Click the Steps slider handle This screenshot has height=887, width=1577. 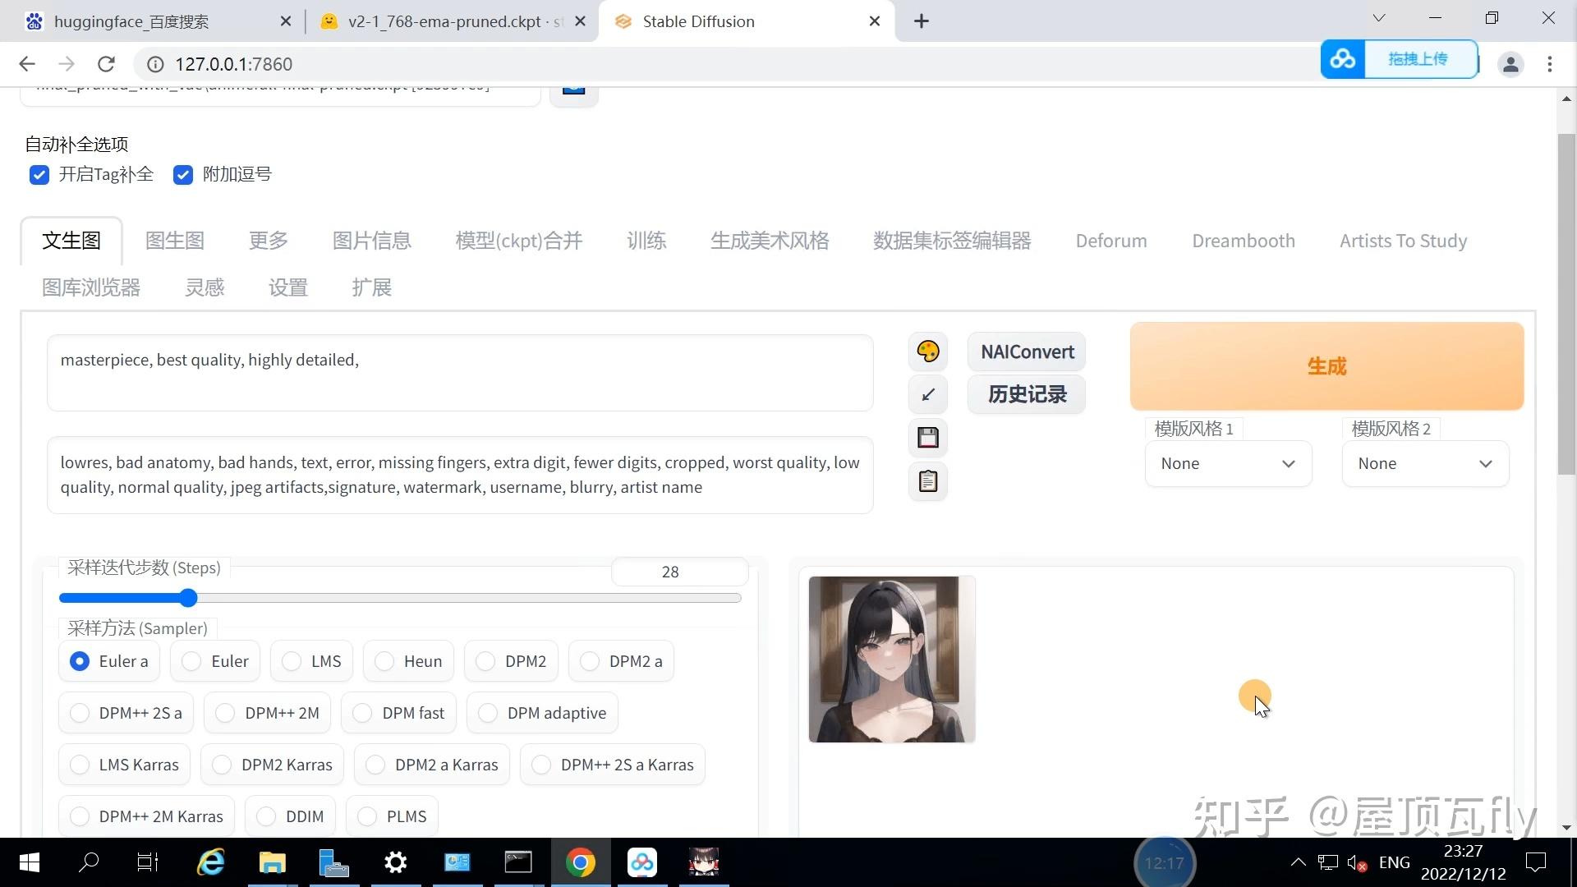pyautogui.click(x=188, y=598)
